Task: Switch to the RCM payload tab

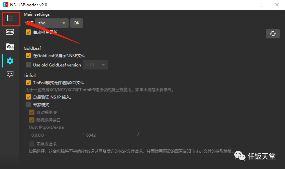Action: (10, 32)
